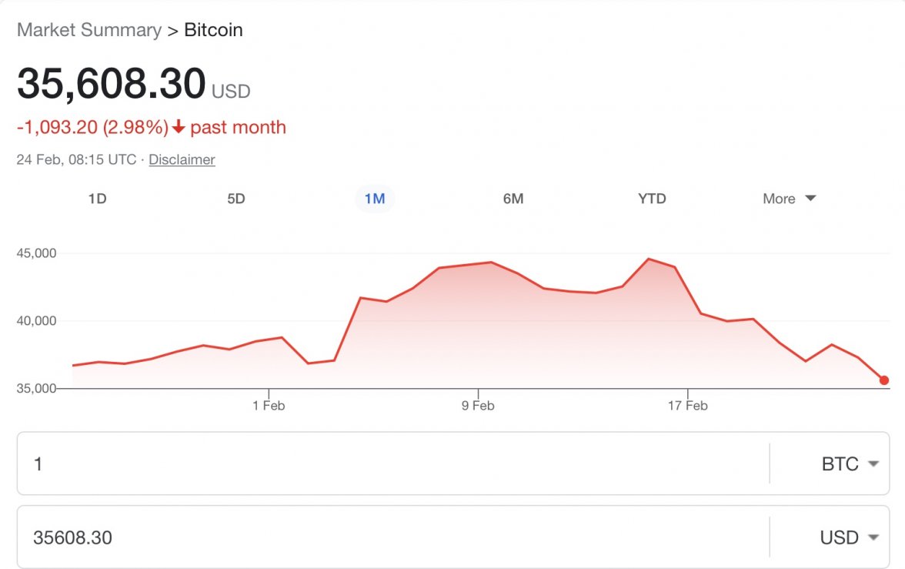Open the Disclaimer link
Screen dimensions: 905x569
(x=182, y=160)
